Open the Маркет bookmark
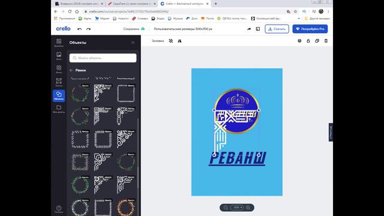 [103, 19]
